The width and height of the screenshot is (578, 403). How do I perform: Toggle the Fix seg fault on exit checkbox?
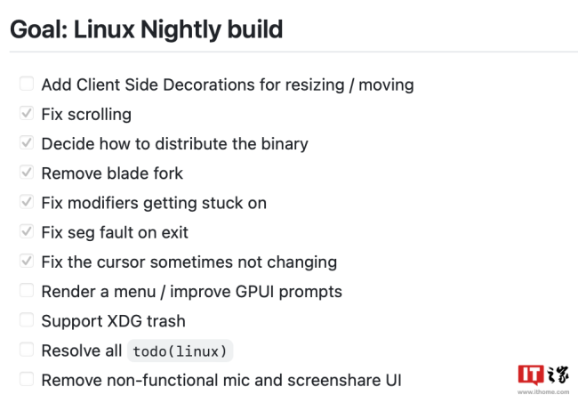(x=26, y=232)
